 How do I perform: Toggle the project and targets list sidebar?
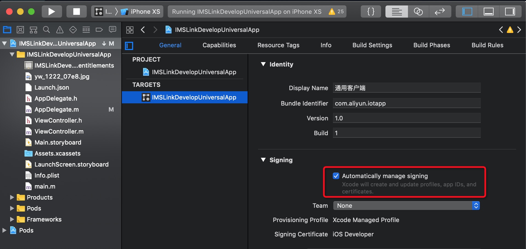point(129,46)
